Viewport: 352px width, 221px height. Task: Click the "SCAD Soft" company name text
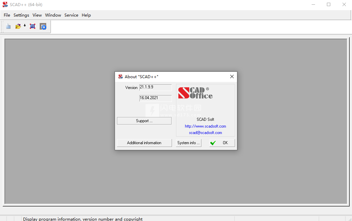pos(206,119)
